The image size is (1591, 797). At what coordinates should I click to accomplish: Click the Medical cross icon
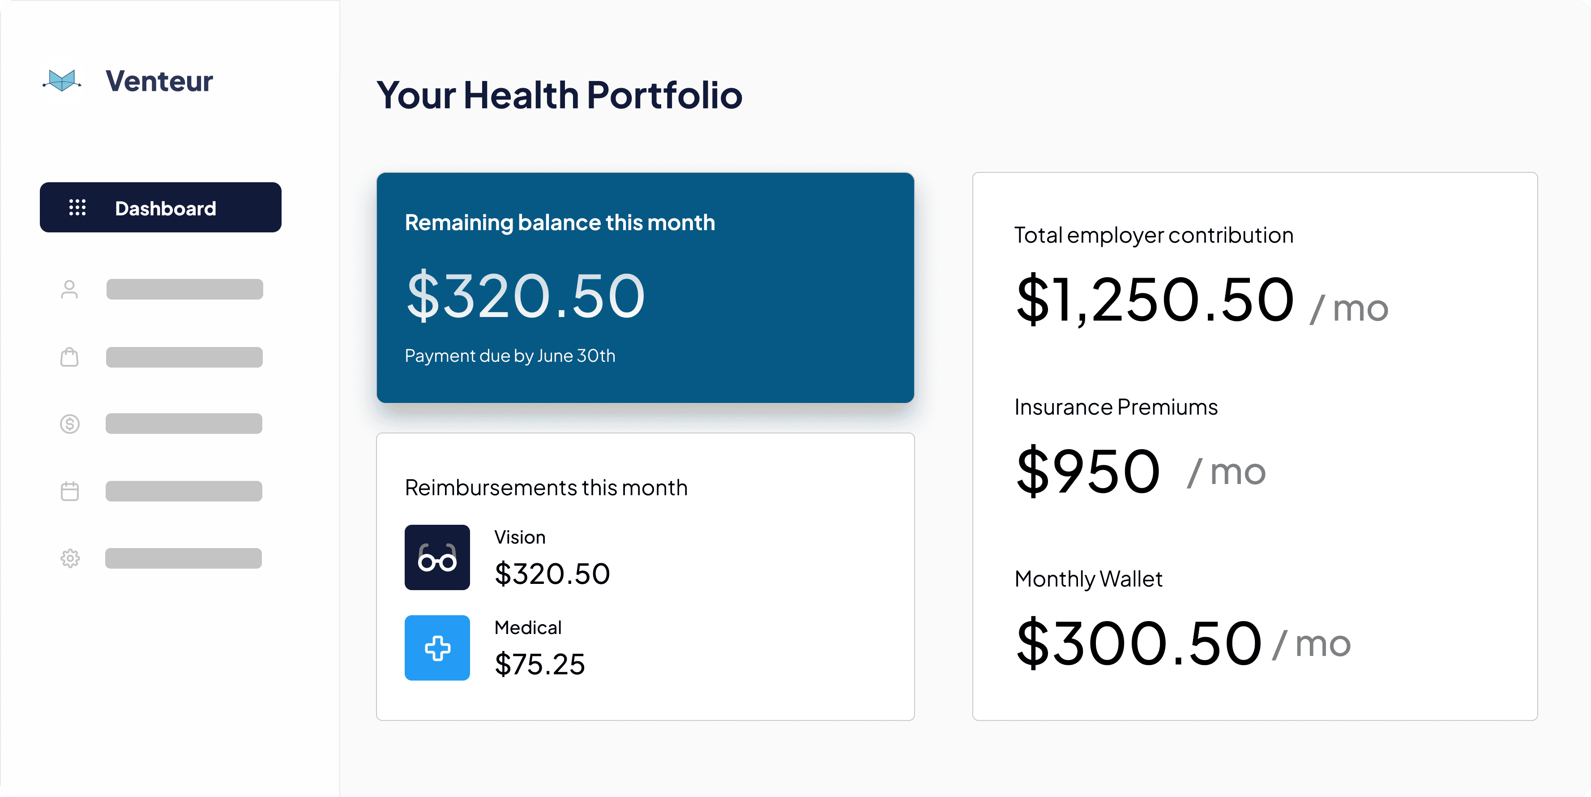pos(437,647)
